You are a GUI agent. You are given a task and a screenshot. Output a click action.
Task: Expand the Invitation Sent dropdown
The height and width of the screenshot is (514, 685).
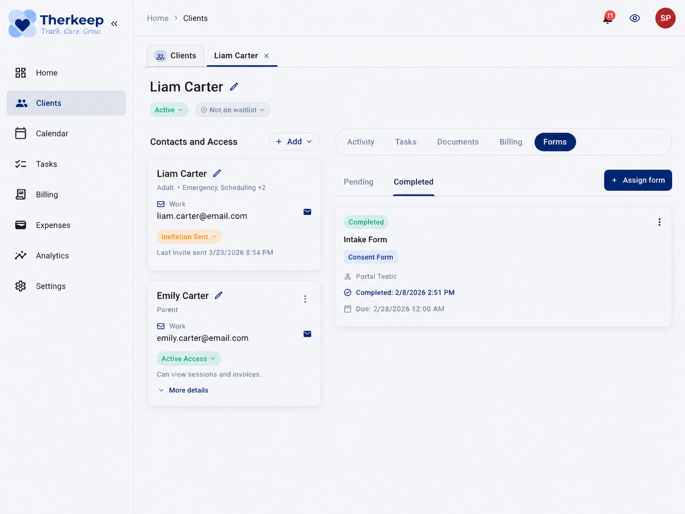[189, 237]
